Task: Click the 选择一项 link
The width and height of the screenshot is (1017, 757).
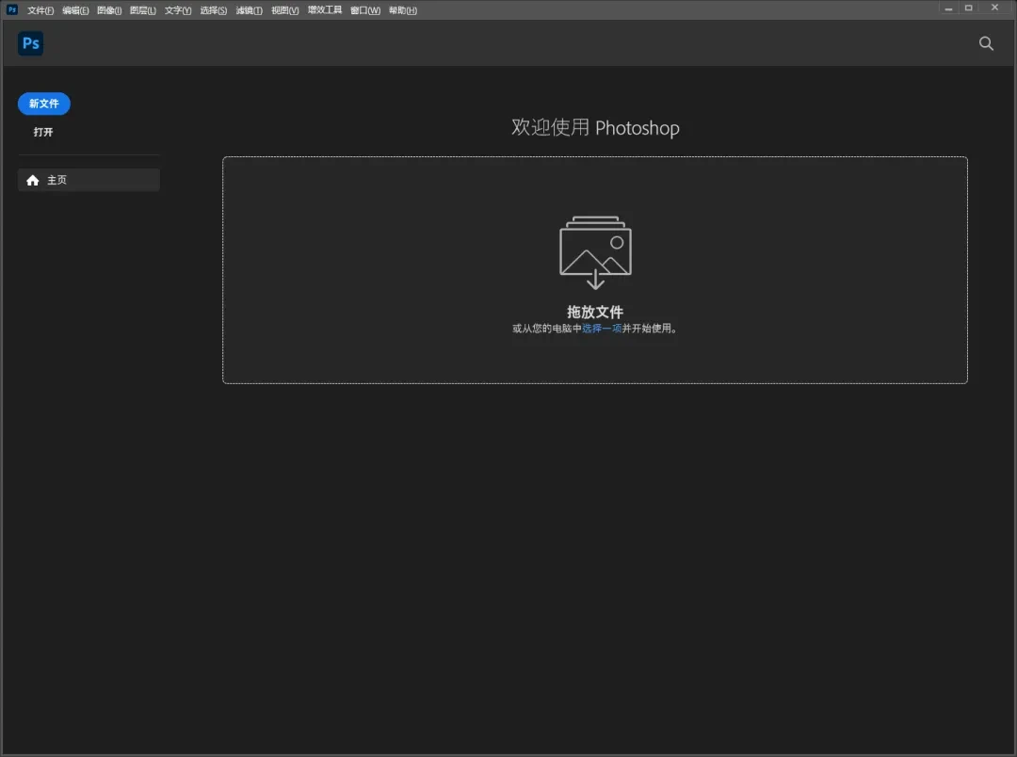Action: point(602,329)
